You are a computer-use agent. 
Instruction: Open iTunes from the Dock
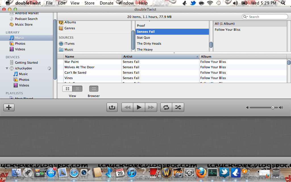point(132,173)
